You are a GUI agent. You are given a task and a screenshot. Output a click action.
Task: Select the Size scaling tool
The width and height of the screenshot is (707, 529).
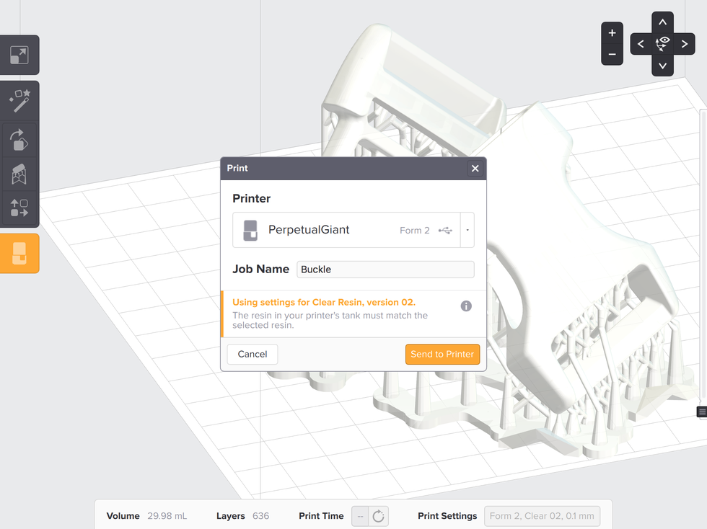click(19, 55)
